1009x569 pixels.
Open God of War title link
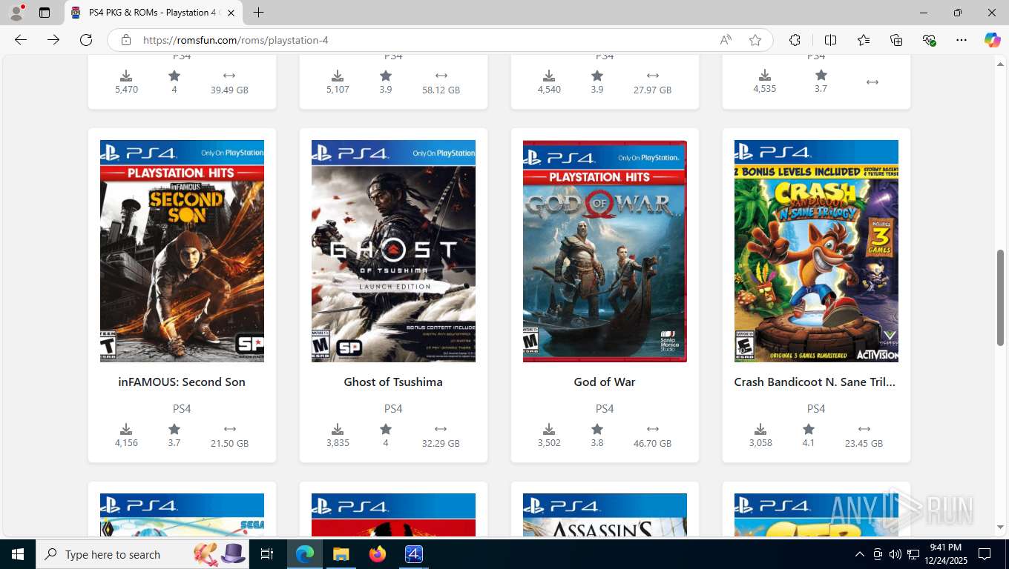tap(605, 382)
